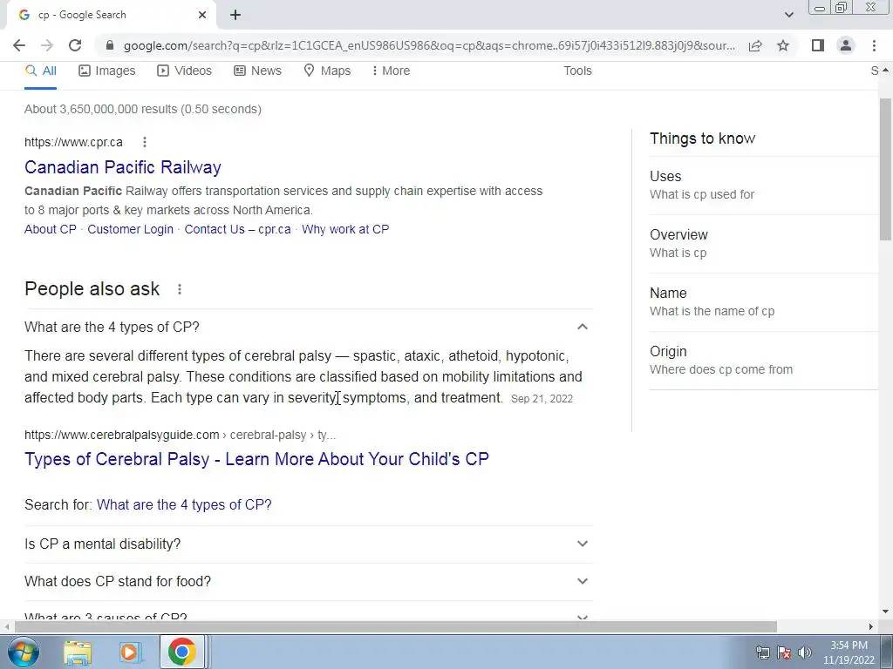This screenshot has width=893, height=669.
Task: Click 'Uses – What is cp used for'
Action: click(x=763, y=185)
